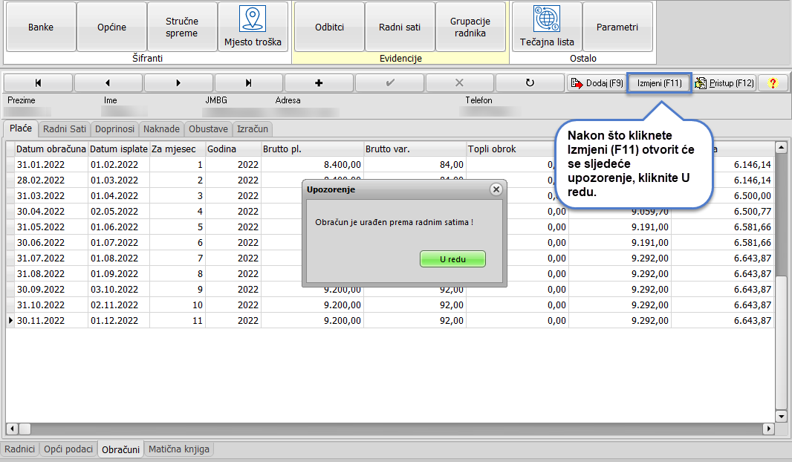
Task: Click the Brutto pl. column header
Action: click(312, 149)
